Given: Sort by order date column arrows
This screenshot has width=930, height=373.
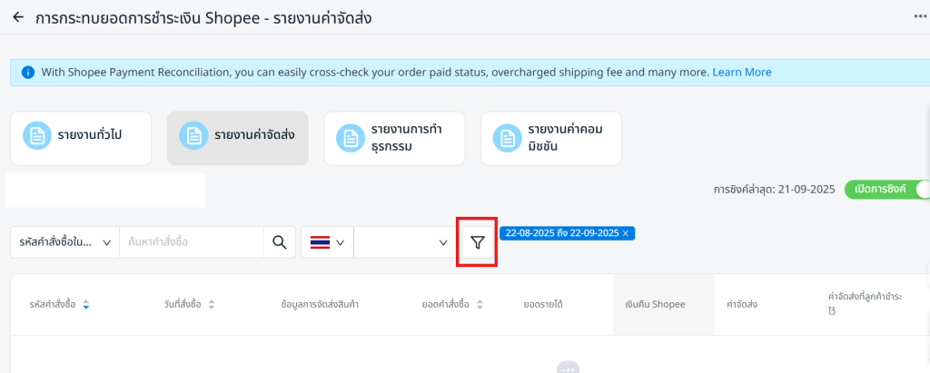Looking at the screenshot, I should (212, 305).
